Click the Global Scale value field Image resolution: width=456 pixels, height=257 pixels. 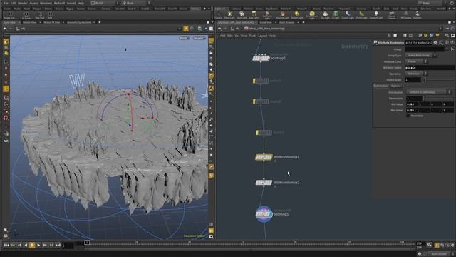coord(413,80)
